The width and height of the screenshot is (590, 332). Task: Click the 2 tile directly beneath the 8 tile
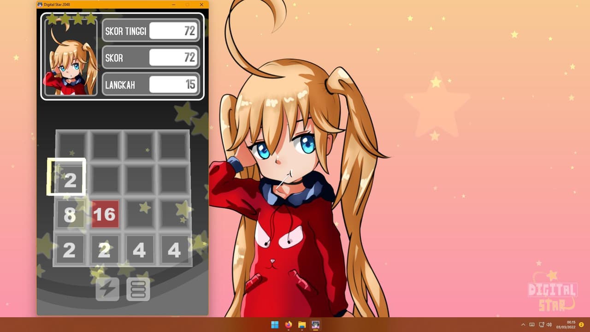[70, 249]
